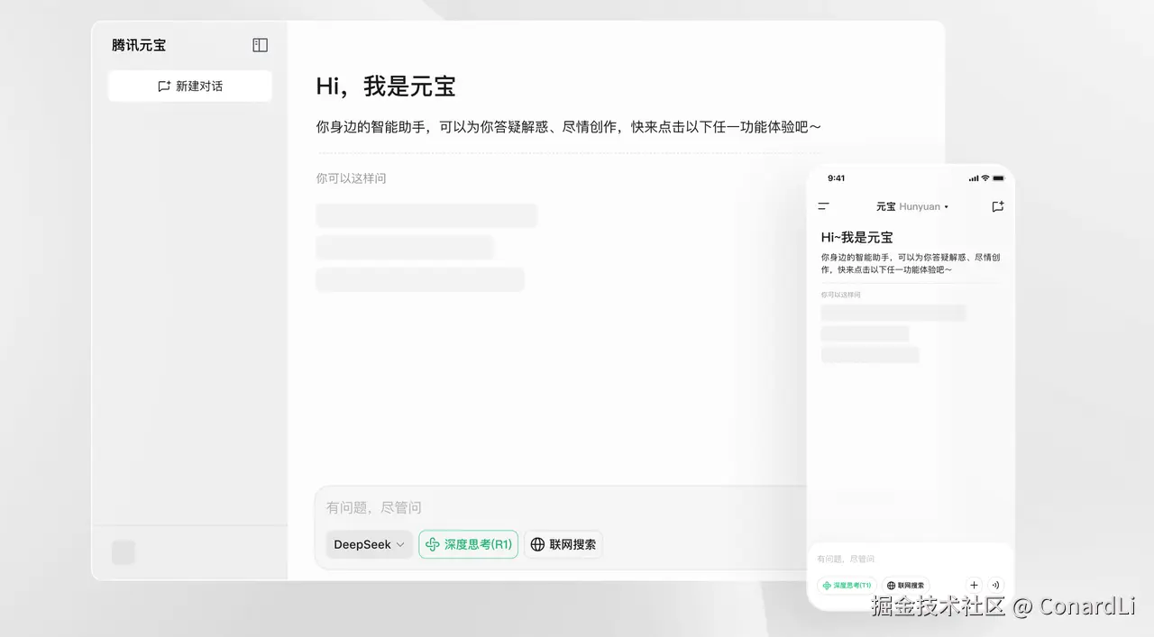Click the user avatar in sidebar bottom

[124, 552]
